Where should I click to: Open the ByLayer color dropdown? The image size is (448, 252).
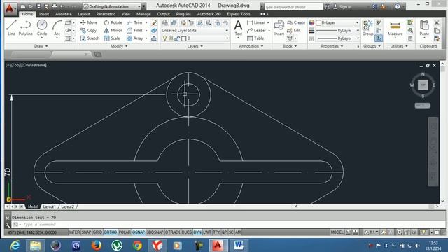[x=337, y=22]
